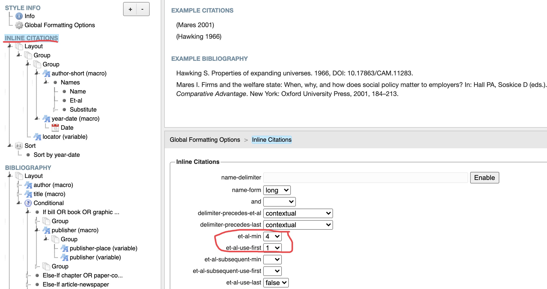Click the locator variable icon

38,136
